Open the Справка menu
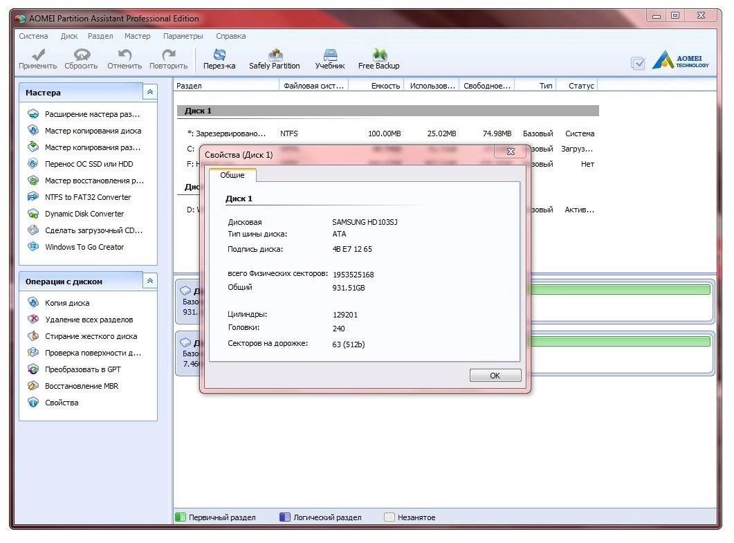This screenshot has width=734, height=543. tap(231, 36)
